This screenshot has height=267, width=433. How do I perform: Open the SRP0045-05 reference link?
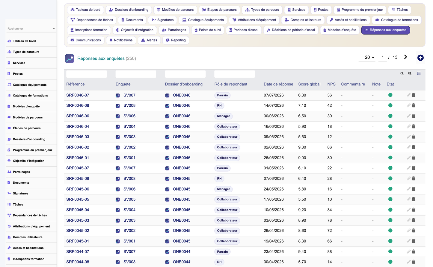[78, 200]
